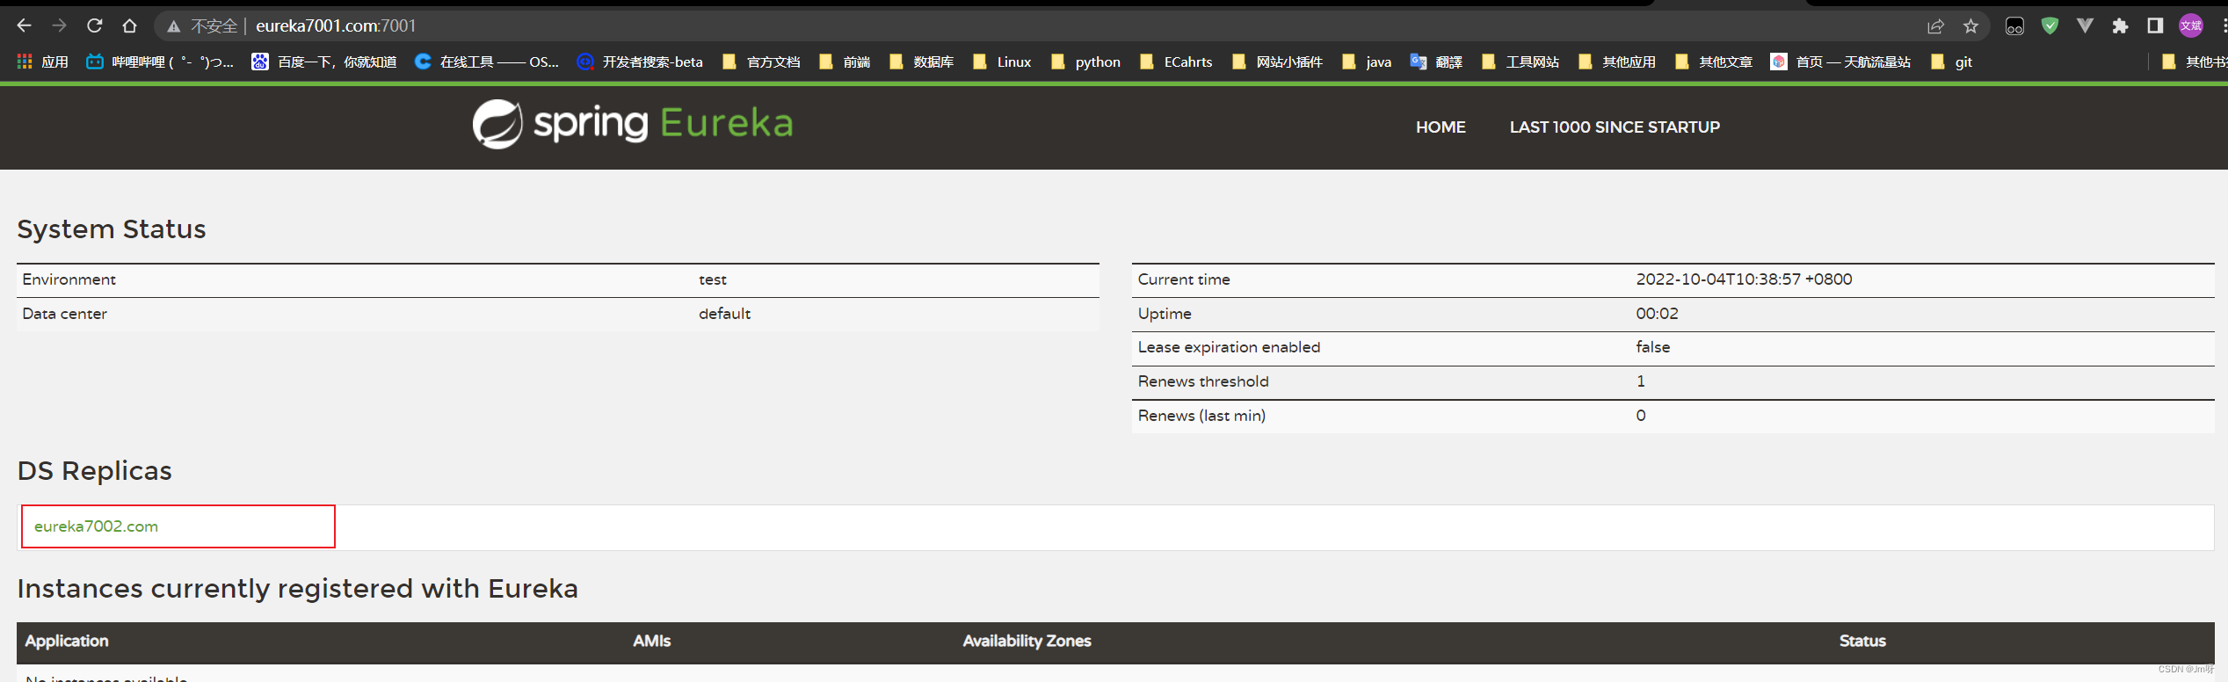
Task: Open the ECahrts bookmark folder
Action: [1176, 62]
